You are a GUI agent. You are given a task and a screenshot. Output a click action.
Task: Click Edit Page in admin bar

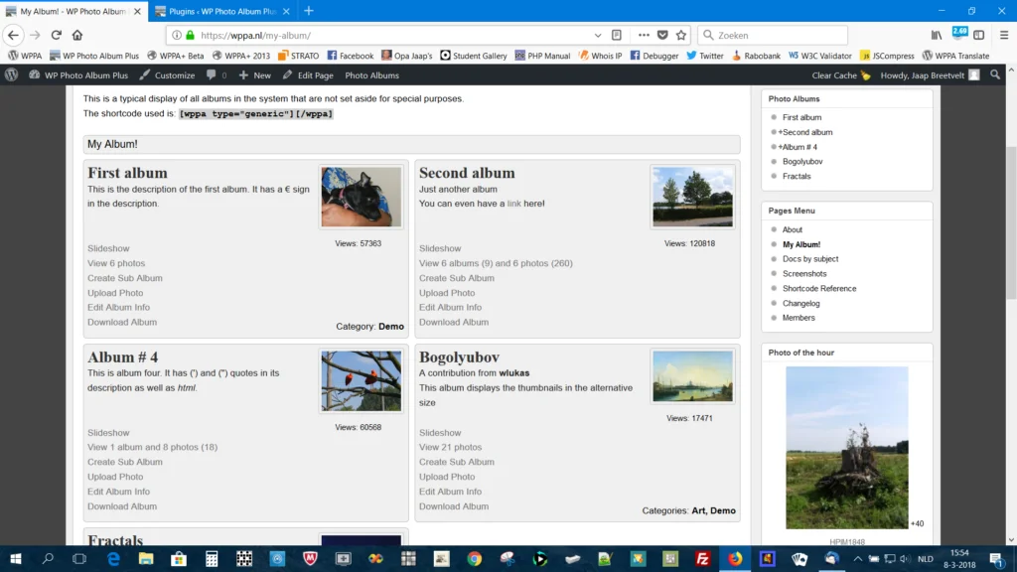coord(308,75)
